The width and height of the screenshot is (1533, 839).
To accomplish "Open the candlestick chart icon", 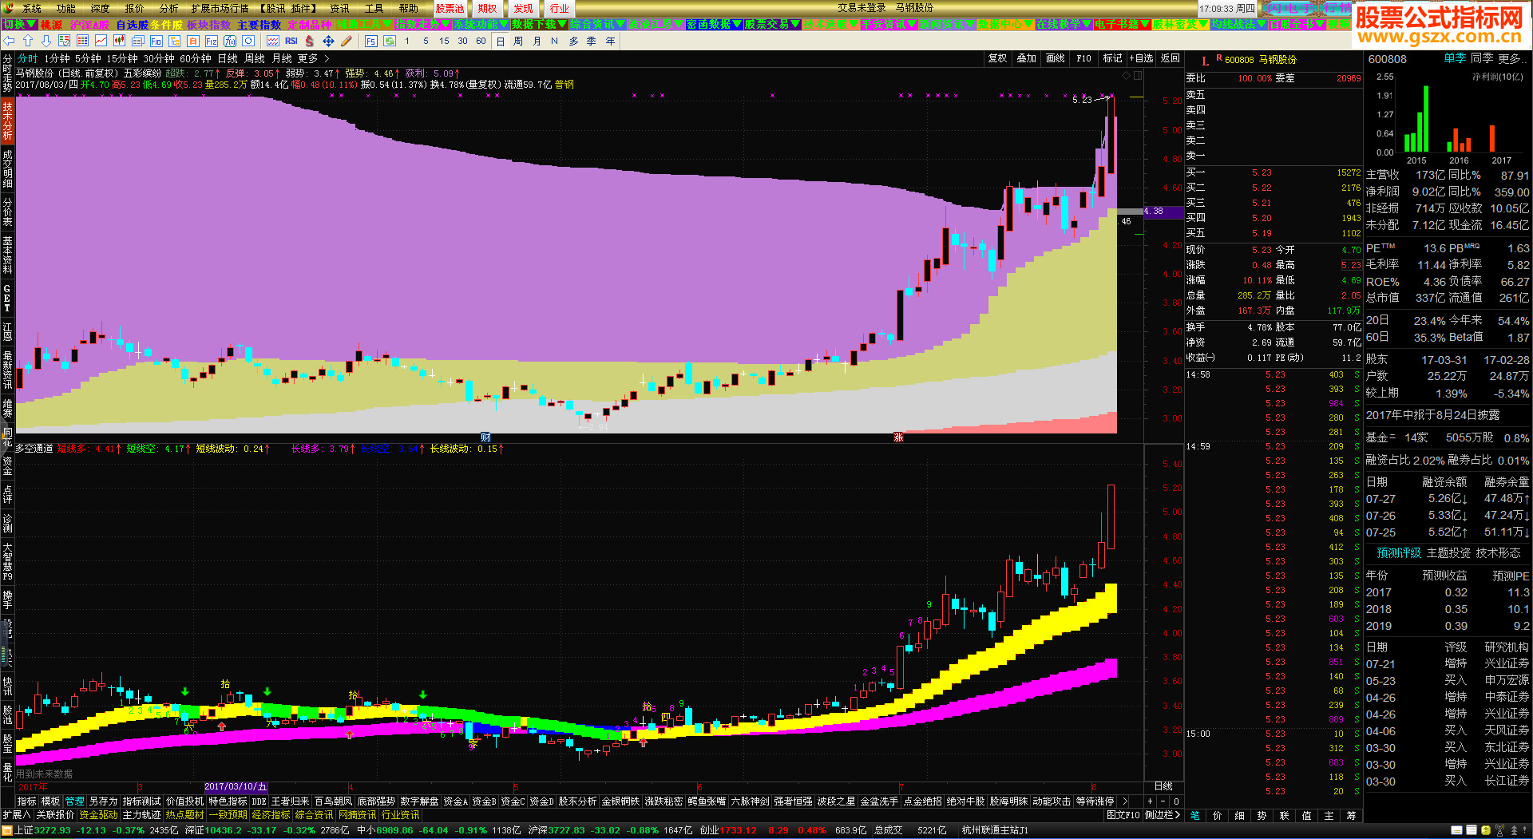I will (x=119, y=41).
